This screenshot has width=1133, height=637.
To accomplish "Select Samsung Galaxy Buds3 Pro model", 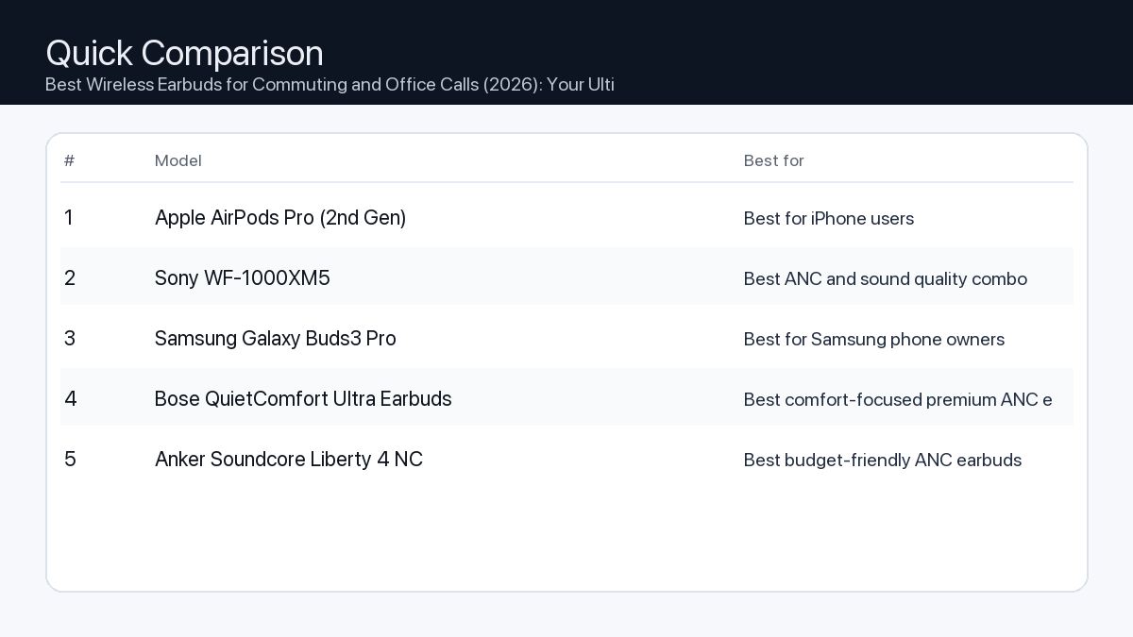I will point(276,339).
